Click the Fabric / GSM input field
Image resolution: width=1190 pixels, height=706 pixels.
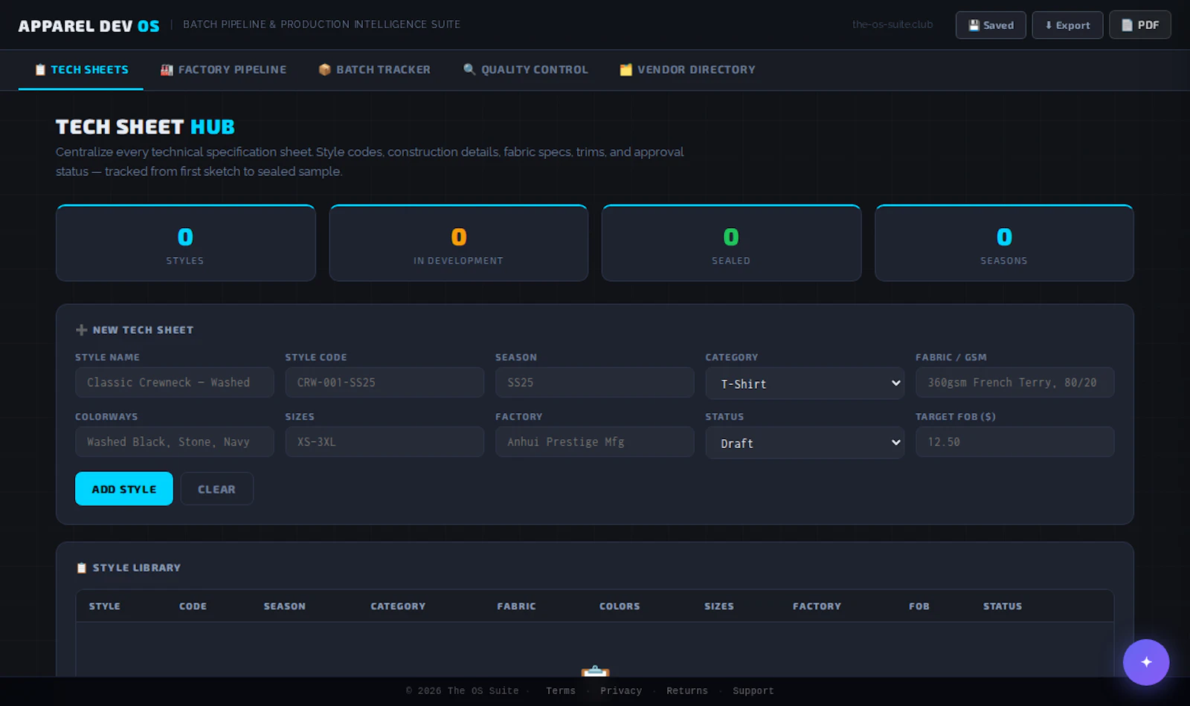(1015, 382)
